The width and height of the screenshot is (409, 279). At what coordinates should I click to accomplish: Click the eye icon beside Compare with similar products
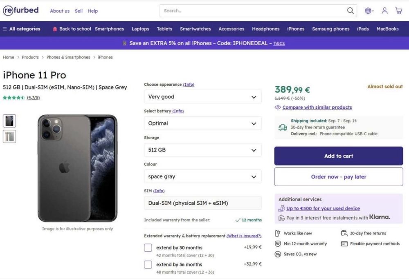(x=278, y=107)
